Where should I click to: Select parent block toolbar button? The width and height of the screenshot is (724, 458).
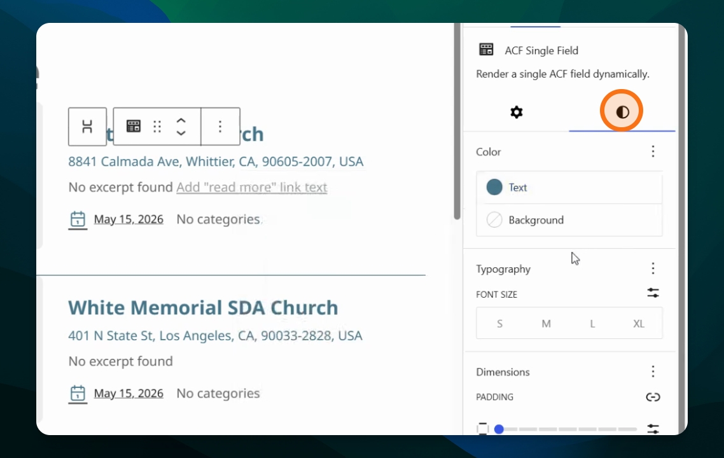tap(87, 127)
